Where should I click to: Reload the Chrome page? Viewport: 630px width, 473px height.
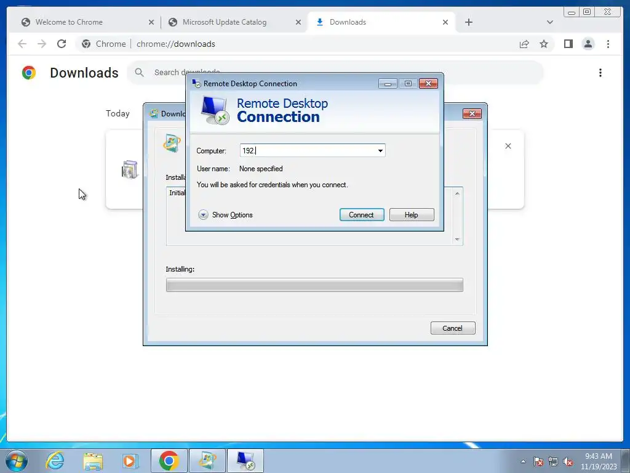coord(62,44)
